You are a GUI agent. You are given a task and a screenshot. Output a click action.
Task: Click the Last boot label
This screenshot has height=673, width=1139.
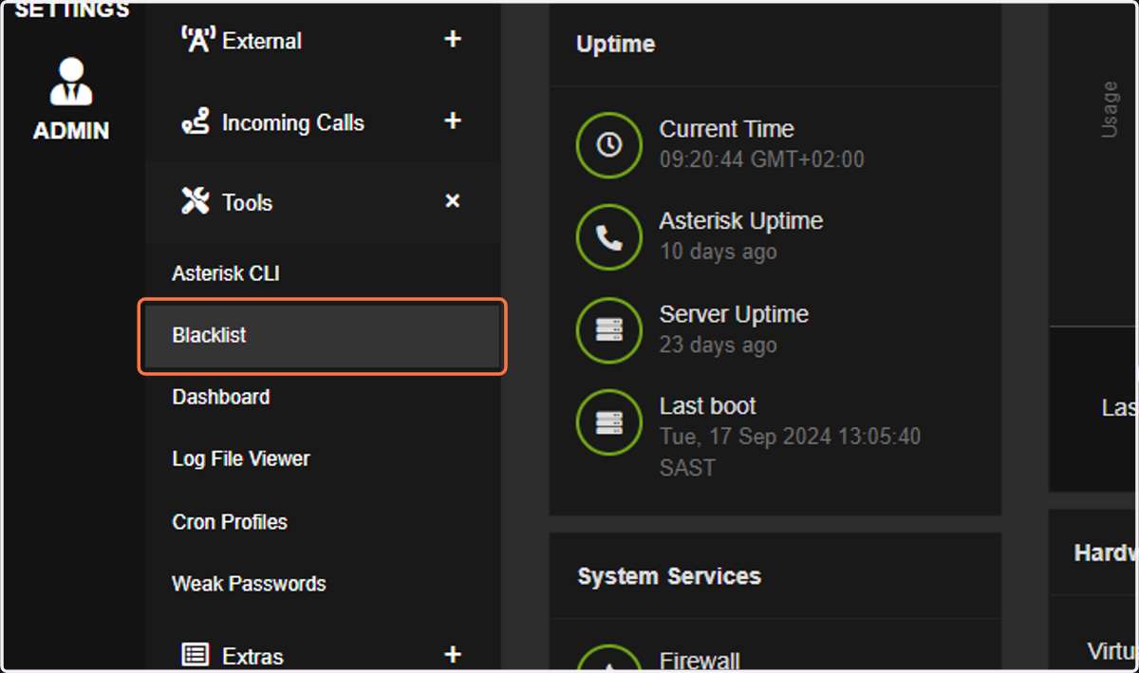(x=708, y=406)
